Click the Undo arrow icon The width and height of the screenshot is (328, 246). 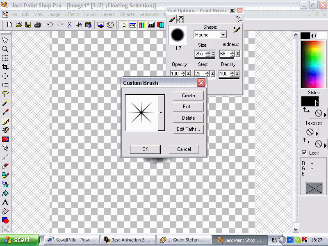pyautogui.click(x=50, y=25)
